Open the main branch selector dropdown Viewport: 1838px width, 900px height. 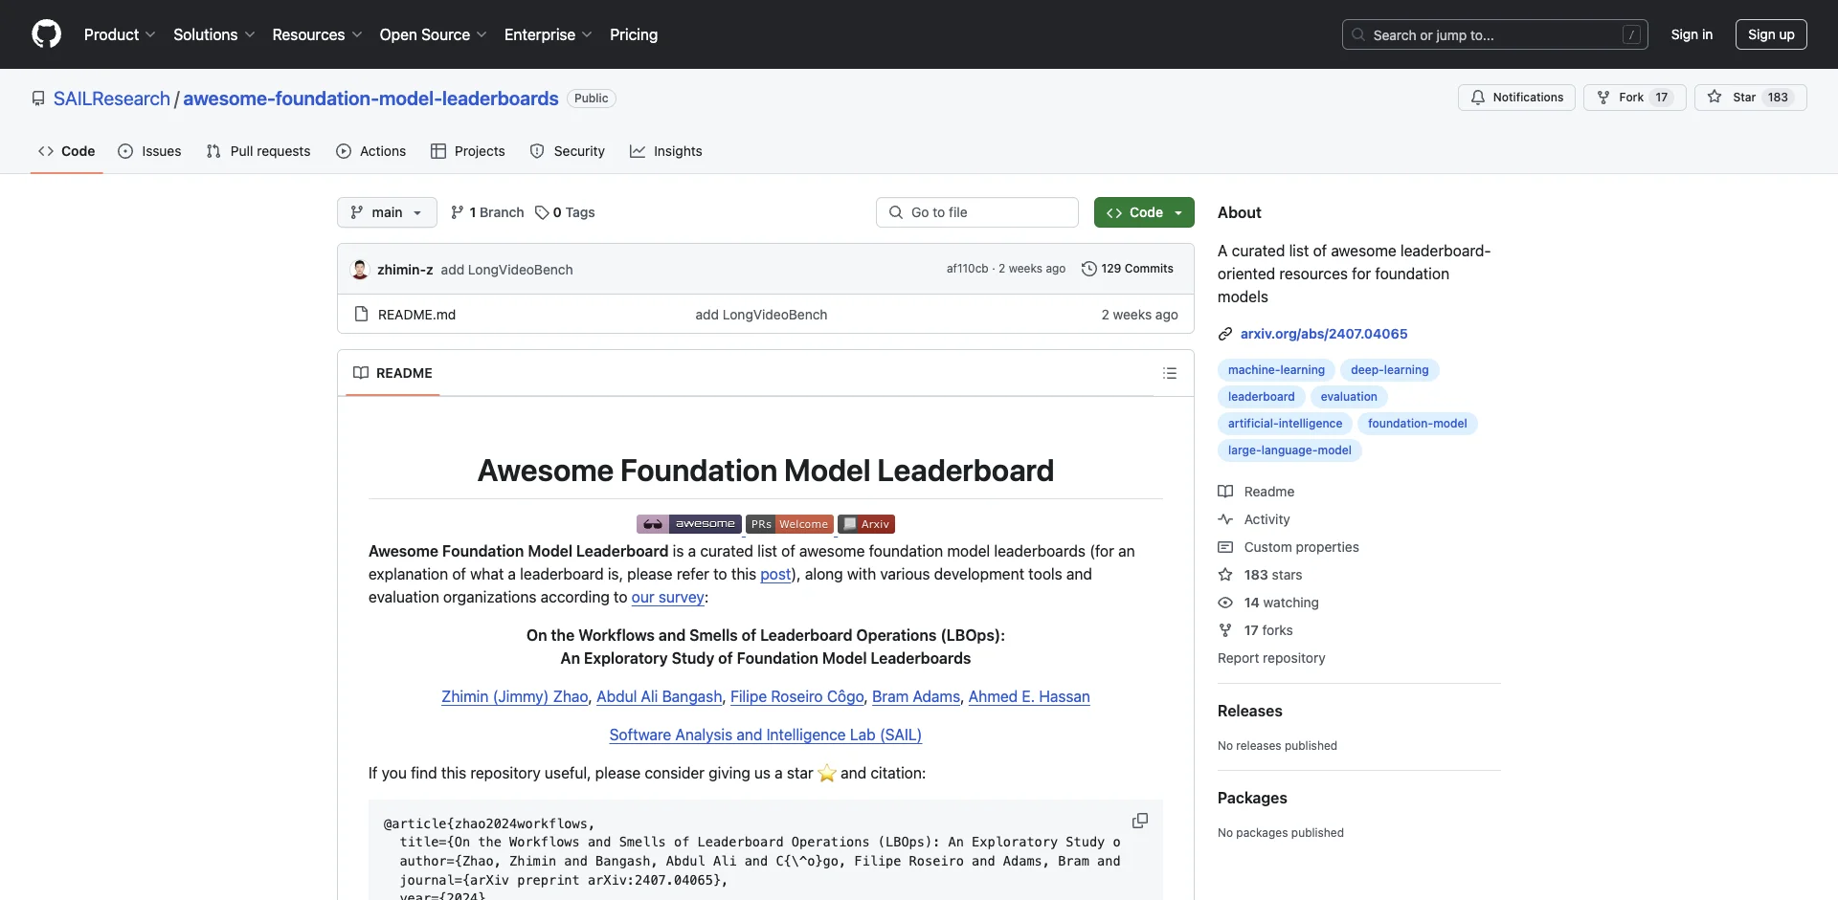point(387,212)
